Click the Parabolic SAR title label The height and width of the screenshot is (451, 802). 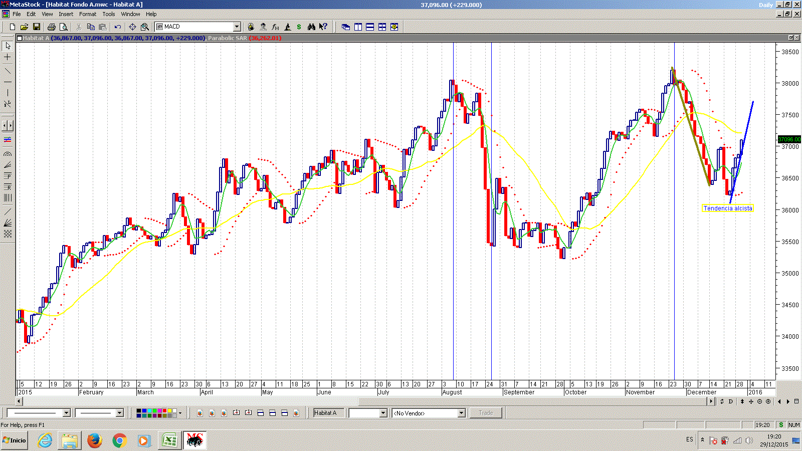tap(228, 38)
